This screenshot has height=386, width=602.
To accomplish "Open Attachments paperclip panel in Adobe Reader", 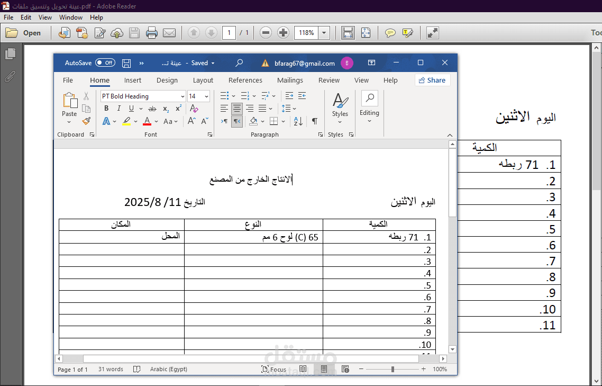I will pos(10,77).
